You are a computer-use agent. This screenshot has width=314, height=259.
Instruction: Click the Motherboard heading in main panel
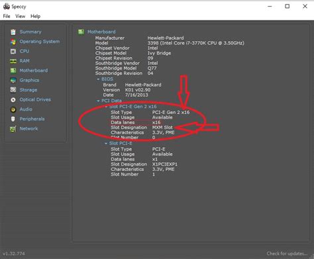pyautogui.click(x=101, y=32)
